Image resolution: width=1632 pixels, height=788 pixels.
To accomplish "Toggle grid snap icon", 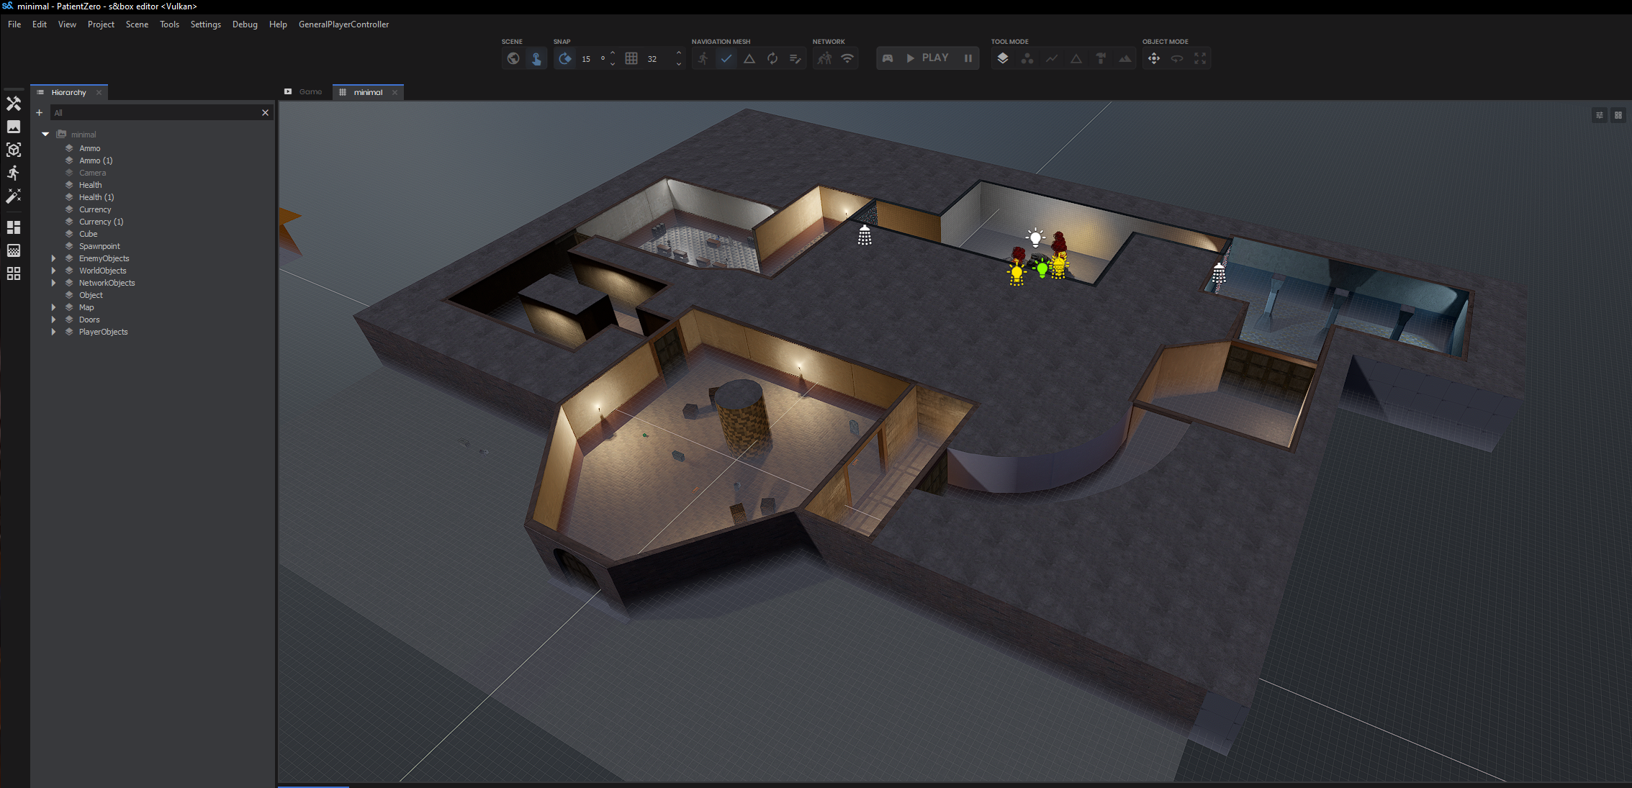I will pyautogui.click(x=631, y=58).
